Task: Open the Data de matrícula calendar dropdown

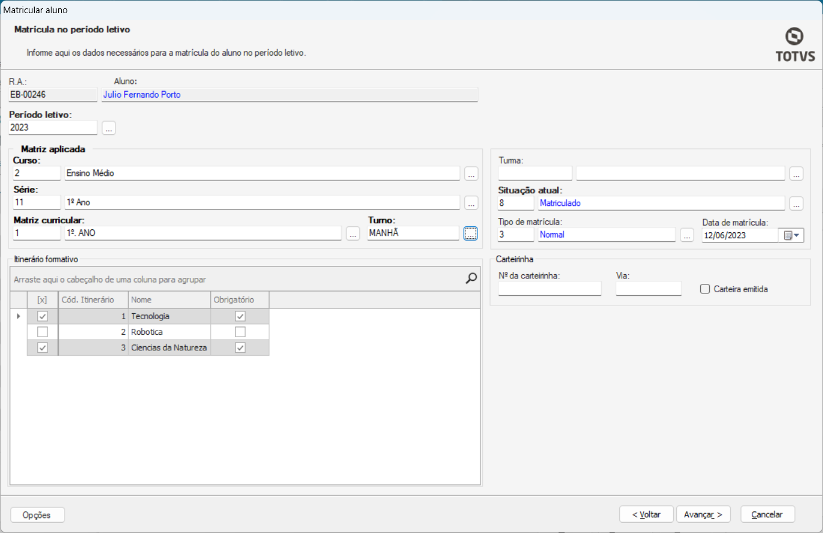Action: pos(792,235)
